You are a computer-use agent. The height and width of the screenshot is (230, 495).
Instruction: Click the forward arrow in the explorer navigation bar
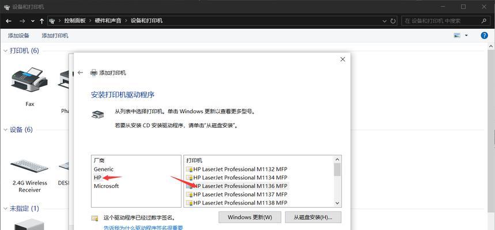22,21
